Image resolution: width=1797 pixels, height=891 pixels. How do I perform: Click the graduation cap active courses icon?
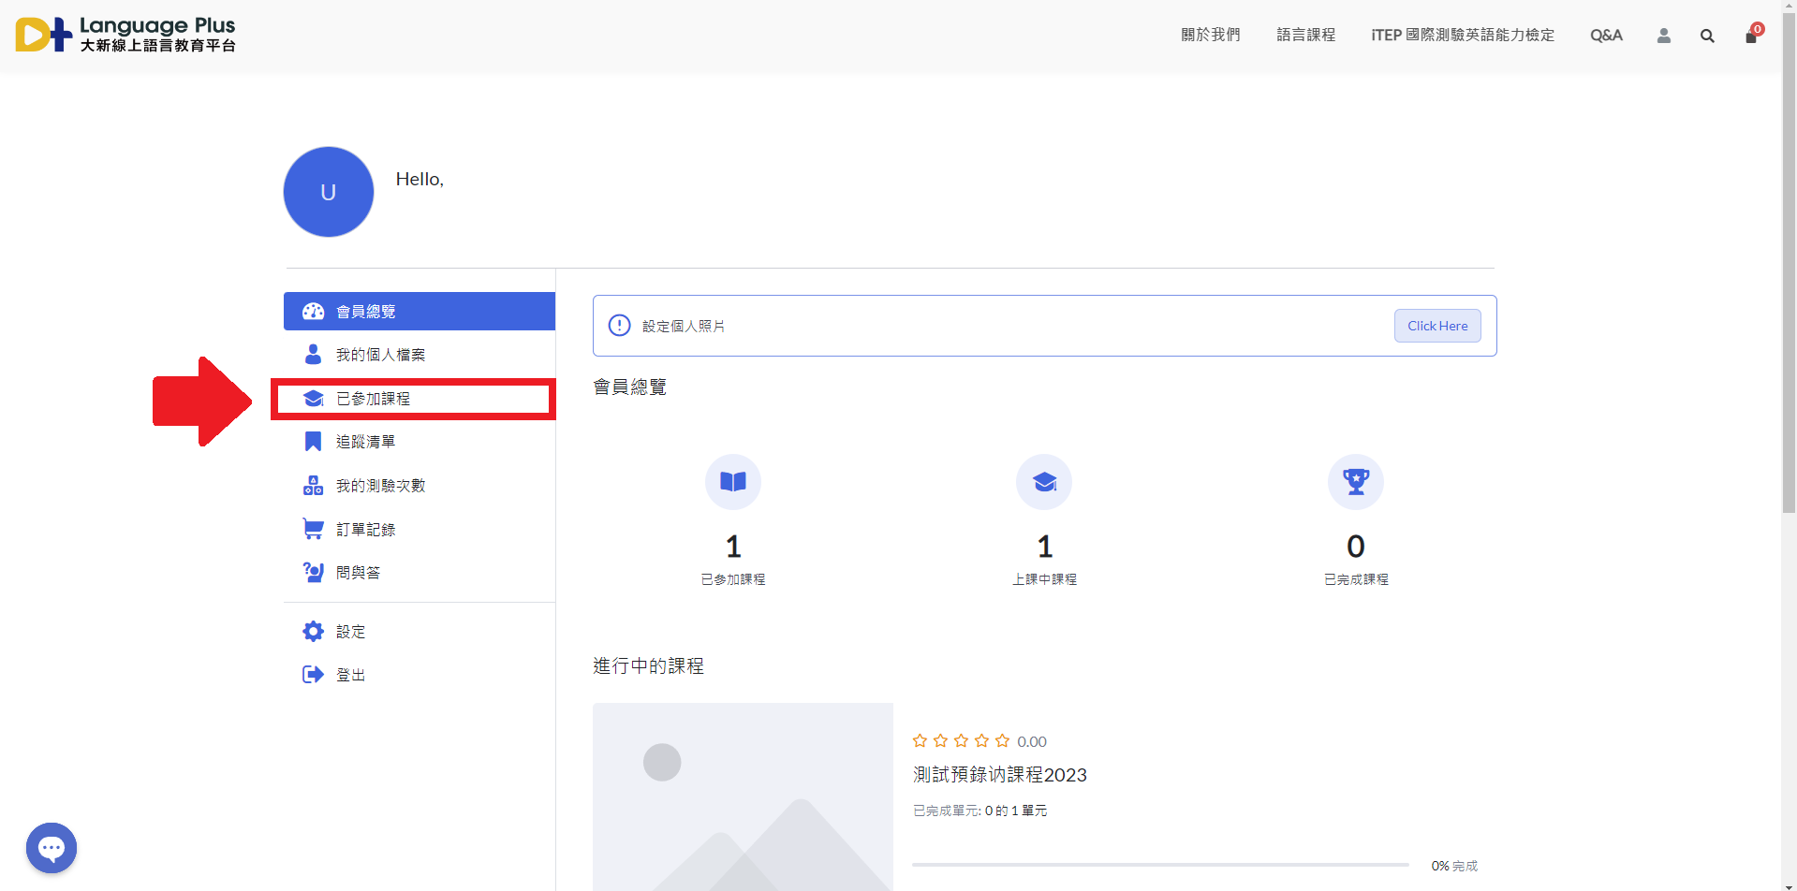pos(1044,482)
